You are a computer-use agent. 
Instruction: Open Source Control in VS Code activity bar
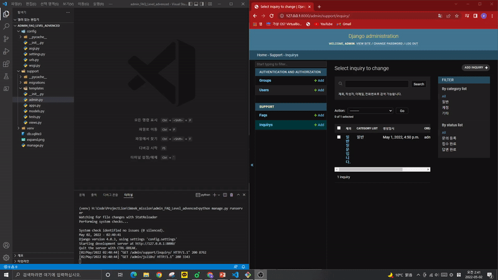(6, 39)
